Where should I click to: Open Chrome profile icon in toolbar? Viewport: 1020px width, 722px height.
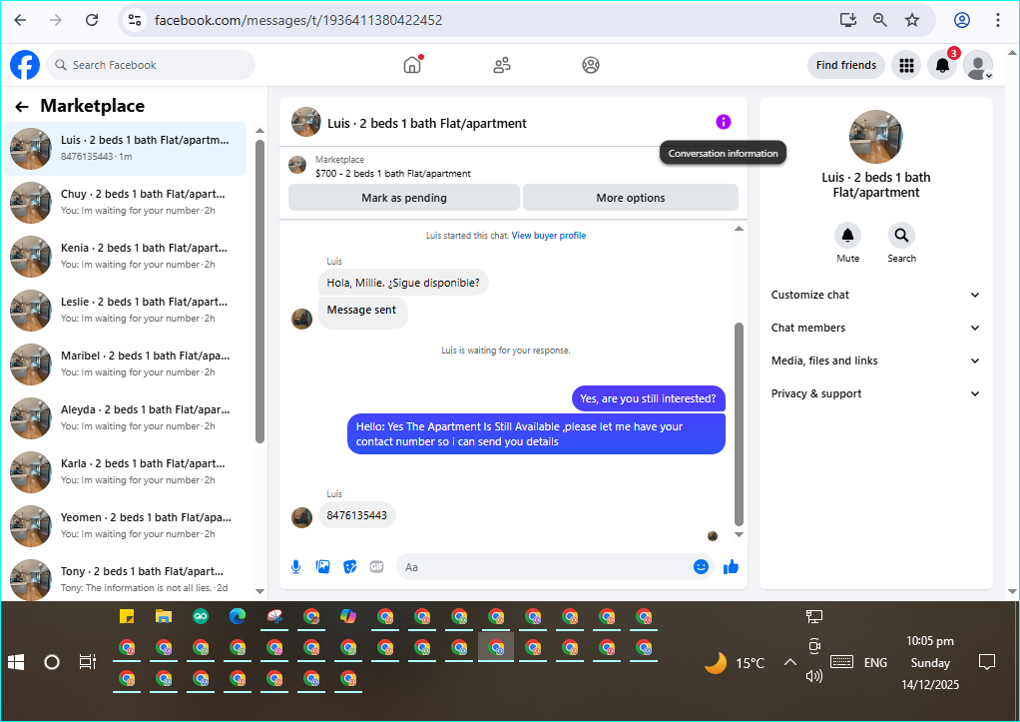962,20
